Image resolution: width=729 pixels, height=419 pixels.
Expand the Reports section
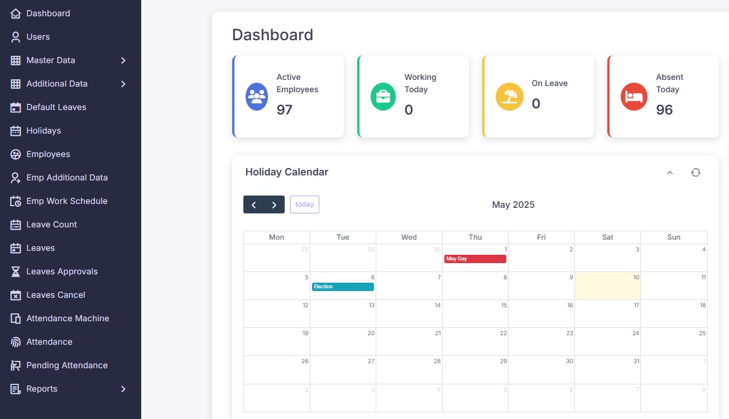click(123, 389)
